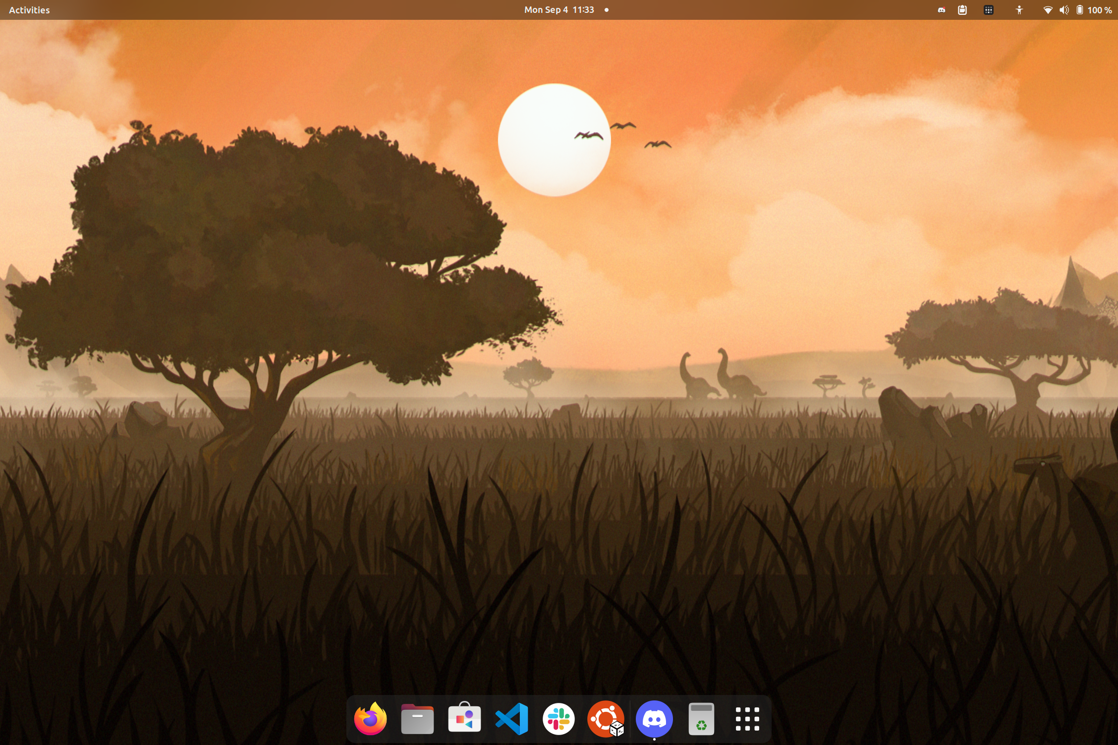Screen dimensions: 1118x745
Task: Open the Activities overview
Action: pos(29,10)
